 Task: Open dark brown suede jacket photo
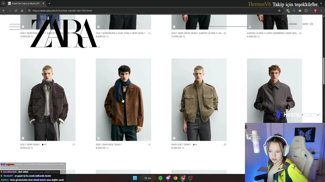[x=48, y=100]
